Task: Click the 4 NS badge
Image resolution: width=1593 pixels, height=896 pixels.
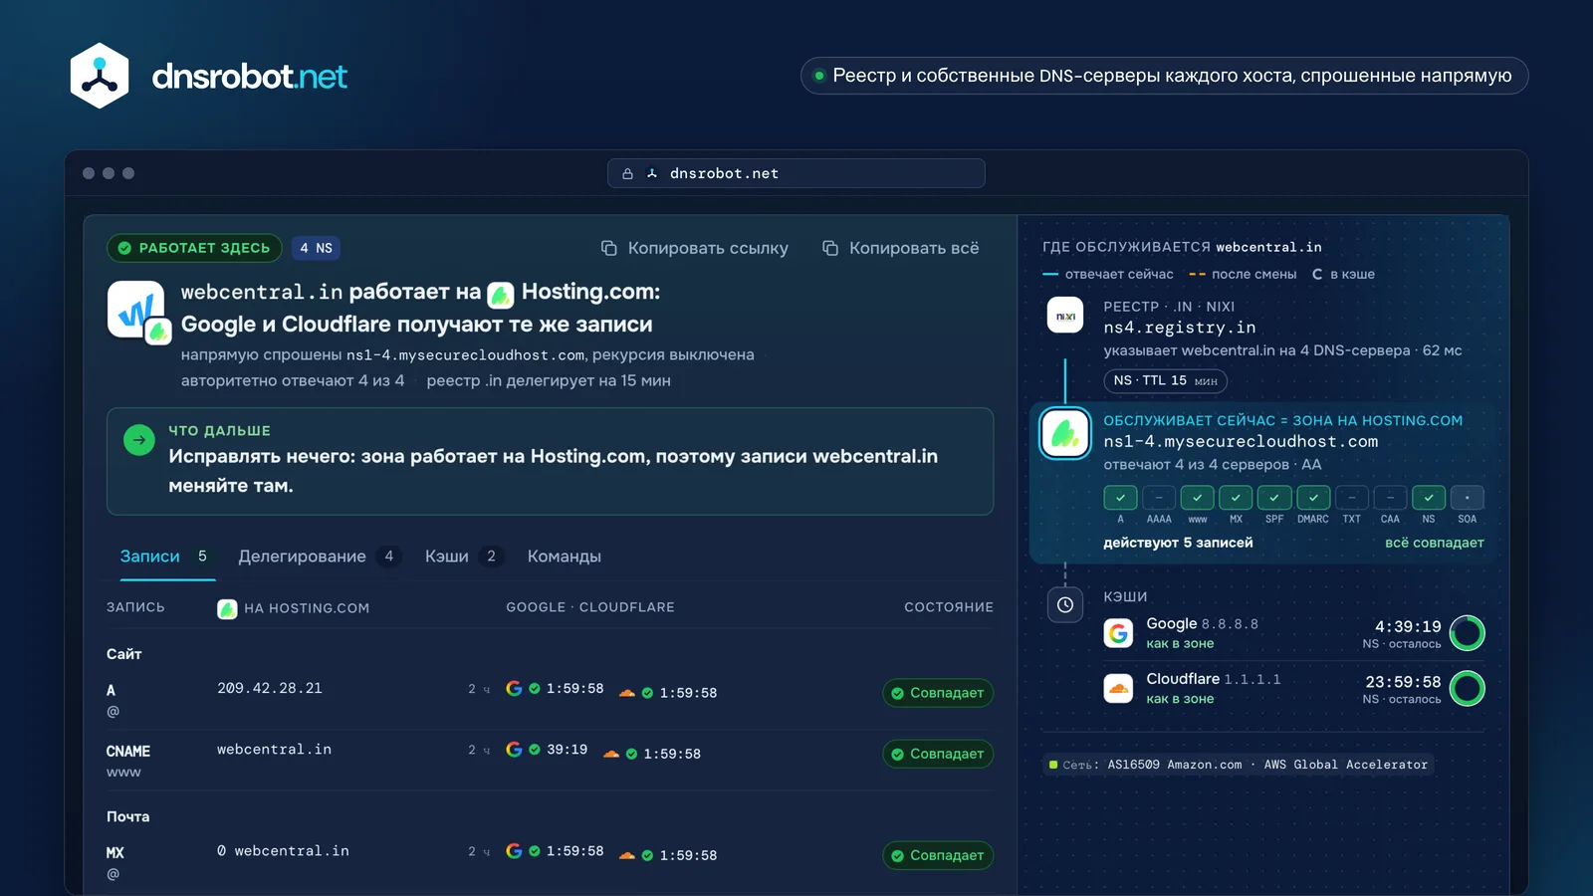Action: [317, 248]
